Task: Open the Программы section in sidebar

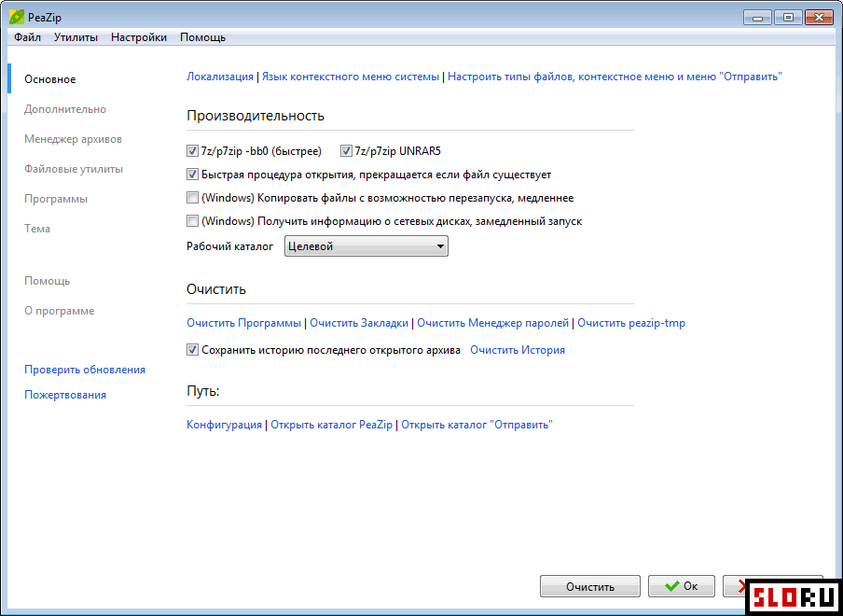Action: [x=56, y=199]
